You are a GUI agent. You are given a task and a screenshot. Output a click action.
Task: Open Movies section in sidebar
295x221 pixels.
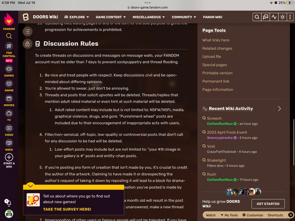click(9, 101)
